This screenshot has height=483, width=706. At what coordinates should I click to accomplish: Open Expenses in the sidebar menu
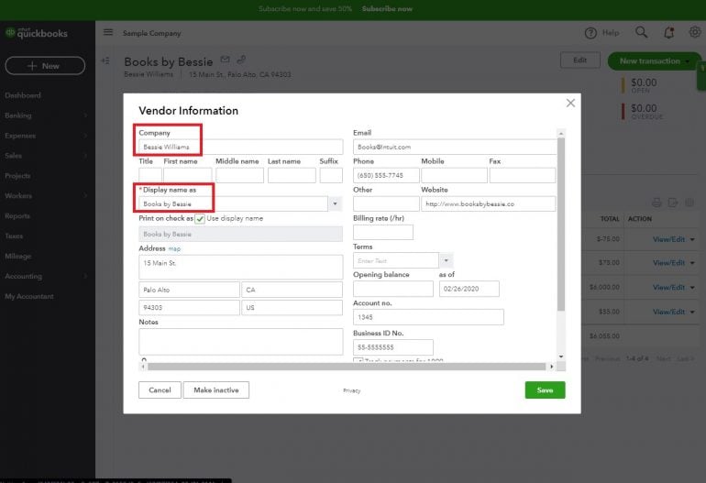pos(20,136)
